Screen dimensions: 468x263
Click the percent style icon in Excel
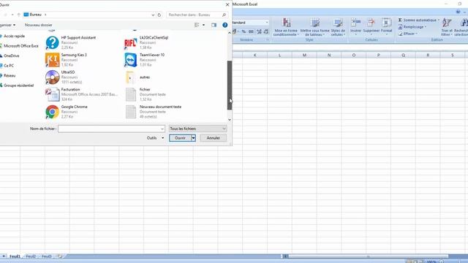click(244, 31)
